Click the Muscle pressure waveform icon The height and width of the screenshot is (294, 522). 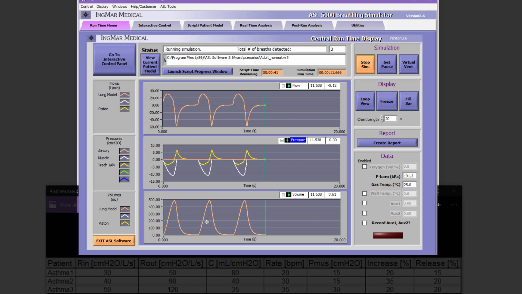124,158
